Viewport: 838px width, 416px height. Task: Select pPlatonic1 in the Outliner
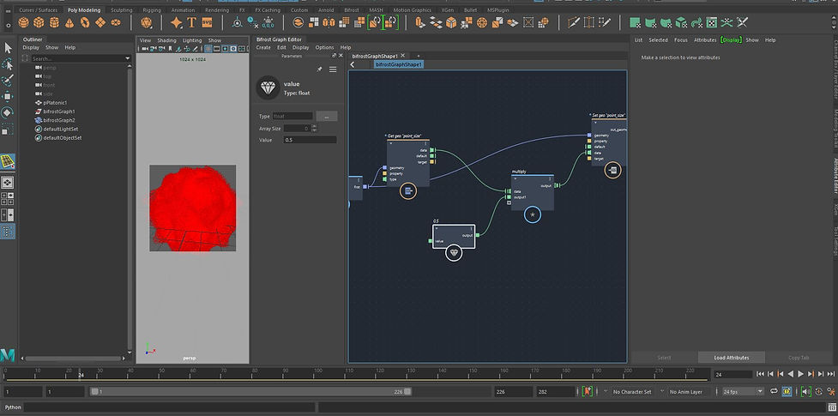pyautogui.click(x=55, y=103)
